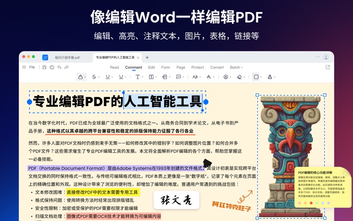Click the 张文壳 signature stamp
The width and height of the screenshot is (353, 221).
[x=176, y=200]
